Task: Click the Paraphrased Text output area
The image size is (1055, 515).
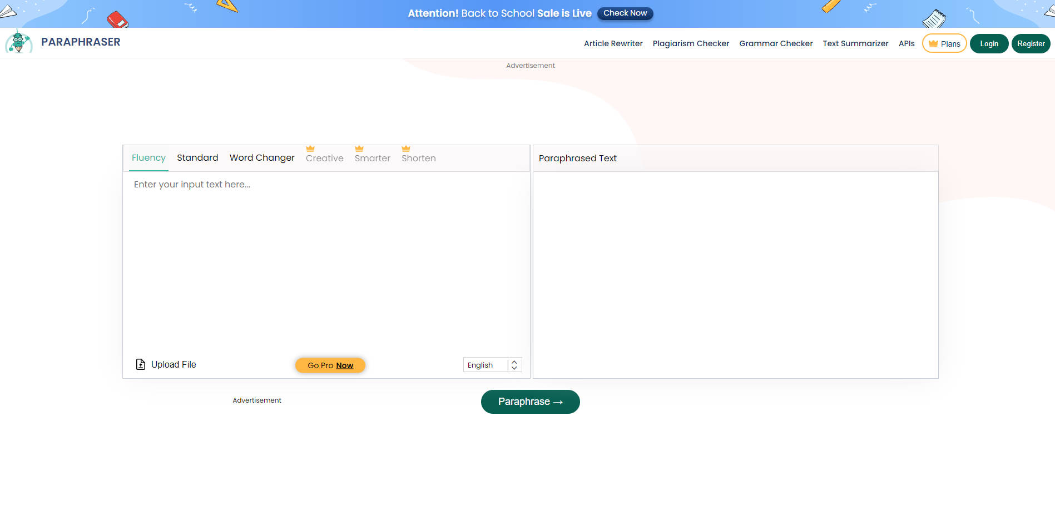Action: (x=735, y=275)
